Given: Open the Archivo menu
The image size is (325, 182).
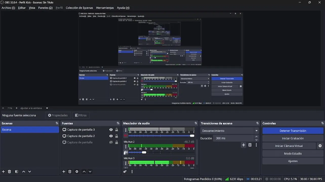Looking at the screenshot, I should click(8, 8).
